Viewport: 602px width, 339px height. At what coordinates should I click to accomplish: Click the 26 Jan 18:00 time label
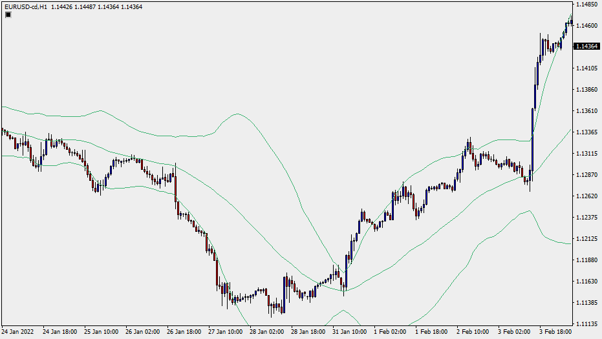tap(183, 332)
